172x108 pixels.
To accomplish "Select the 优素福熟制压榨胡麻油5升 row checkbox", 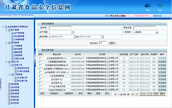I will [40, 65].
